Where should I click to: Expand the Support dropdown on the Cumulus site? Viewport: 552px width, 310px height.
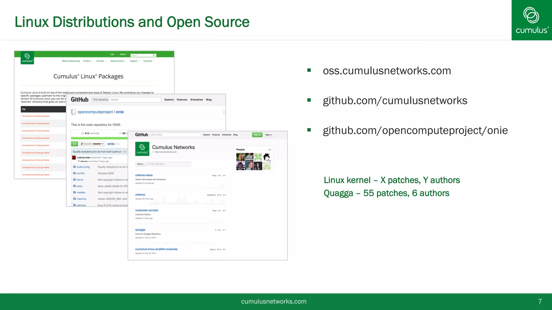[135, 61]
